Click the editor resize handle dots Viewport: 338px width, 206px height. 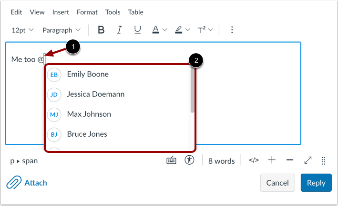(x=323, y=160)
